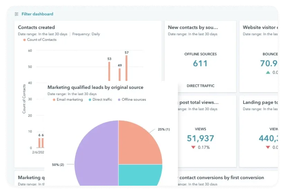The width and height of the screenshot is (285, 194).
Task: Click the 25% (1) pie label
Action: click(x=164, y=129)
